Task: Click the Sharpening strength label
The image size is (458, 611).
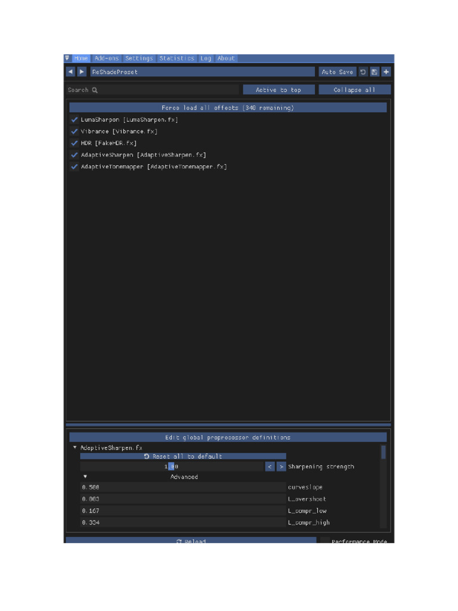Action: (321, 467)
